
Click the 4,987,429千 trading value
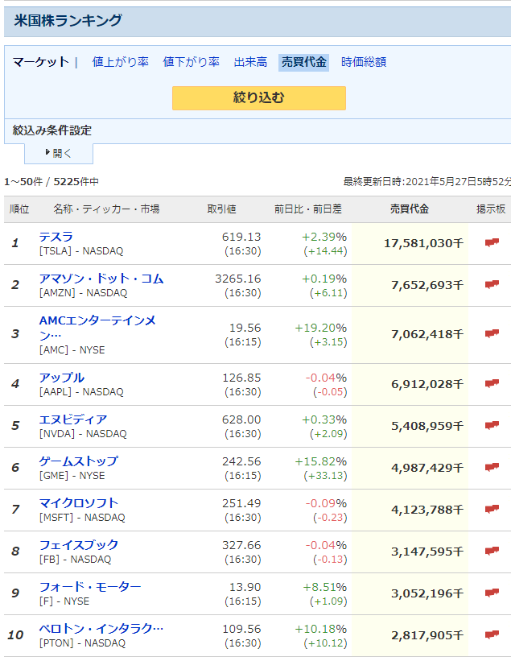click(427, 468)
